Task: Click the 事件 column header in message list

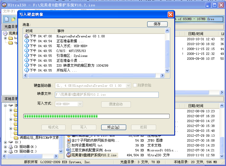Action: point(110,31)
